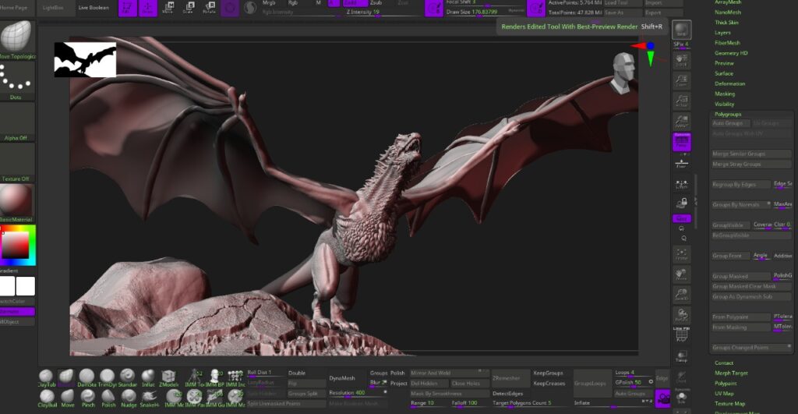Image resolution: width=798 pixels, height=414 pixels.
Task: Toggle DynaMesh Polish option
Action: [397, 373]
